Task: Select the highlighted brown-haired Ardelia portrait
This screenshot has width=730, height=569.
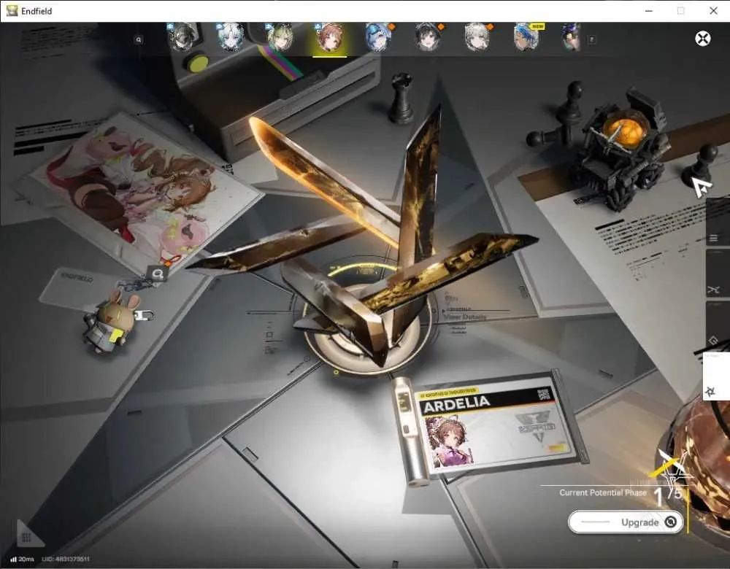Action: click(x=329, y=36)
